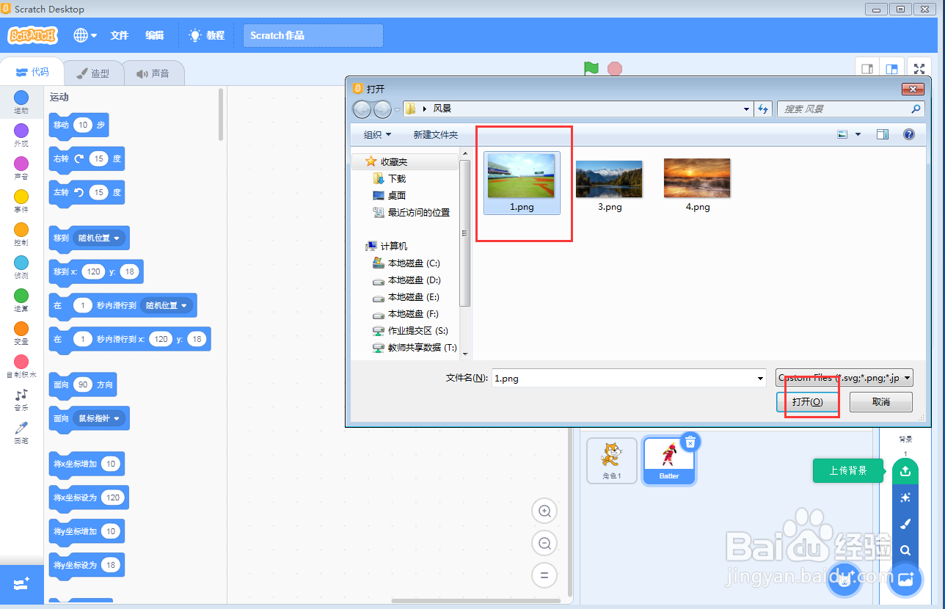
Task: Open the change view options arrow
Action: (858, 135)
